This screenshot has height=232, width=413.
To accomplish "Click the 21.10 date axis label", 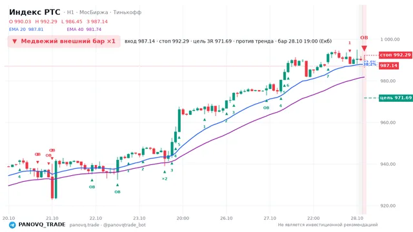I will 52,218.
